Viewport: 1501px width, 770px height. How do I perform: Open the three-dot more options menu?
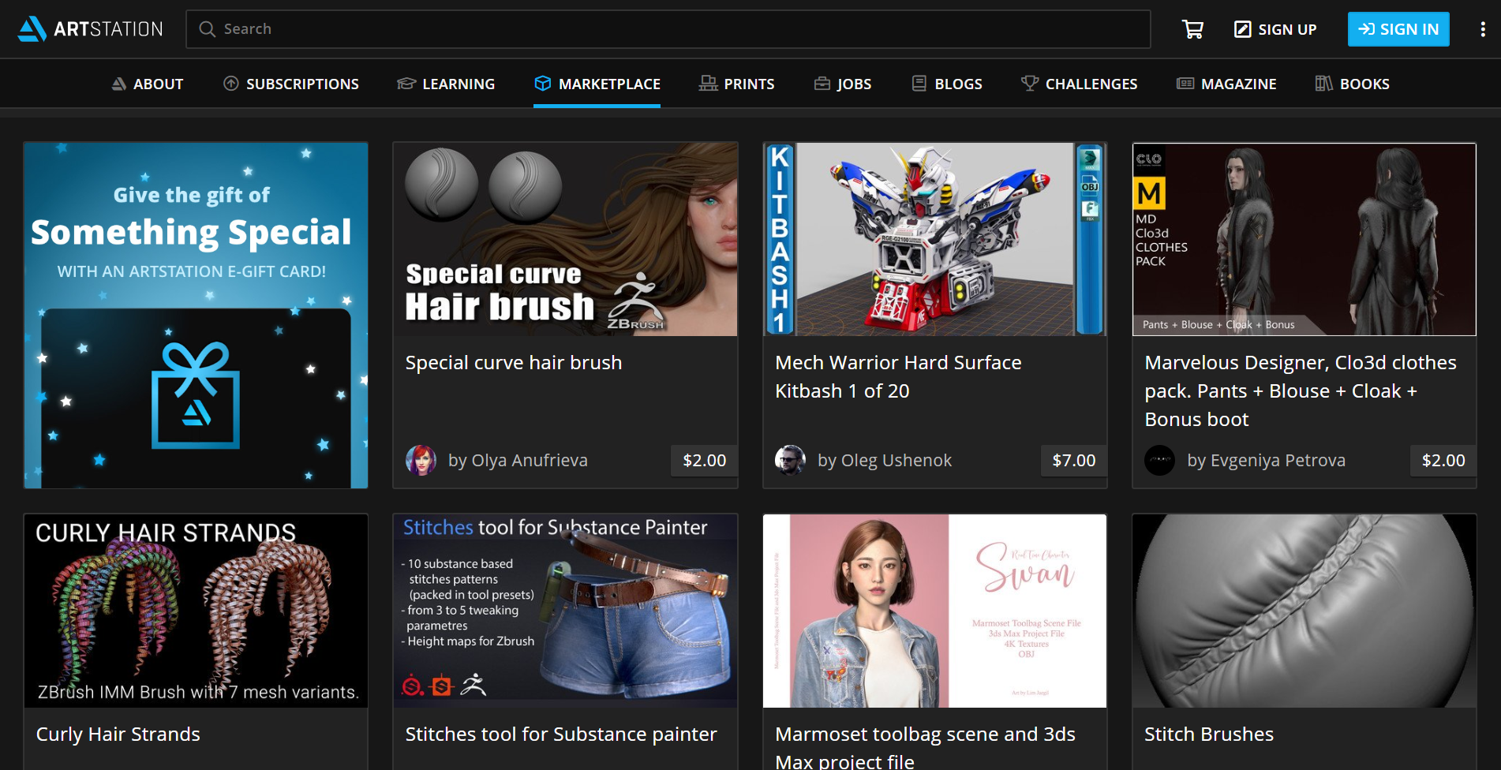1483,29
